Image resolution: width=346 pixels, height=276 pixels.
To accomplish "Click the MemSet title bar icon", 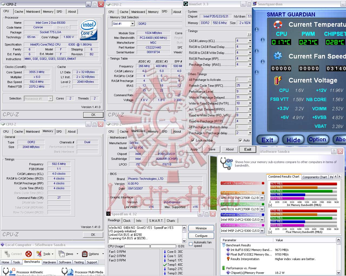I will 186,4.
